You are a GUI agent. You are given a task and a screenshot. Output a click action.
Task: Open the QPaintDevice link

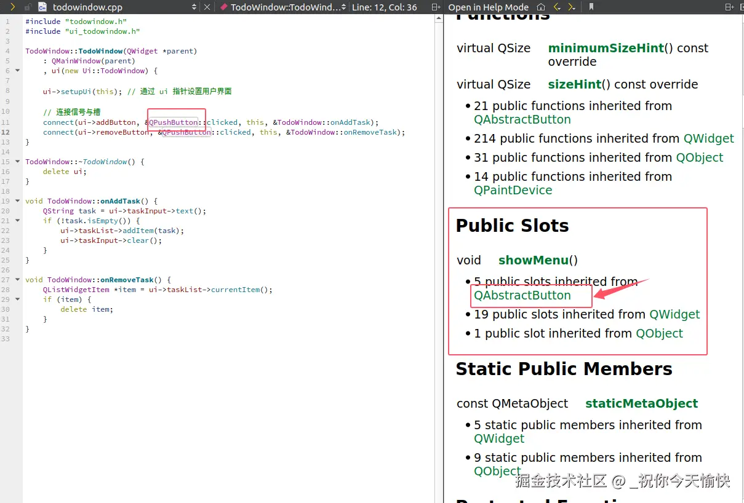tap(513, 190)
